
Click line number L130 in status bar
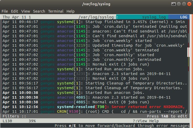pos(7,121)
